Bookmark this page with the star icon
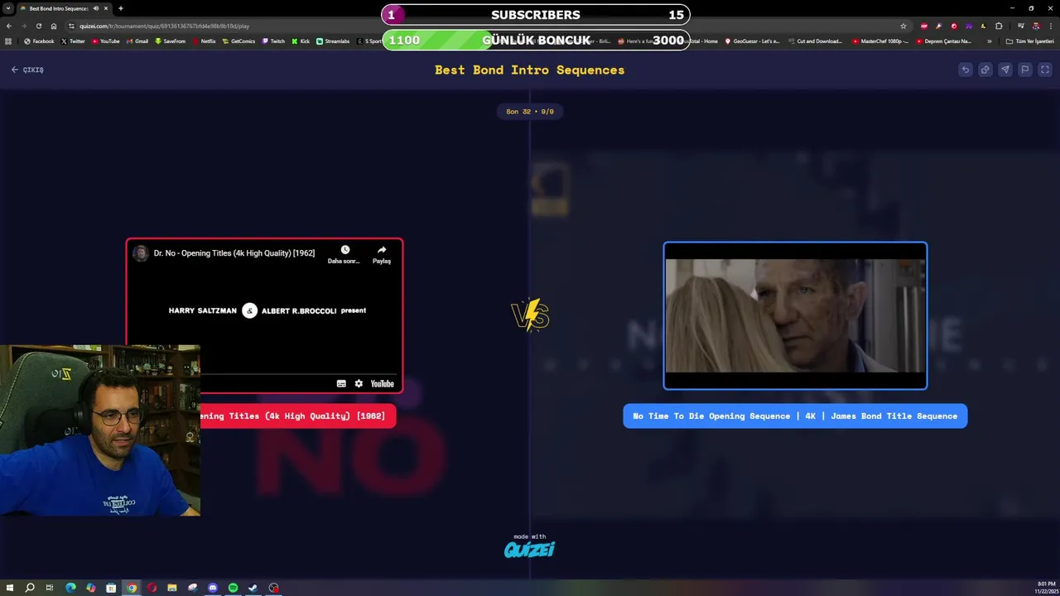1060x596 pixels. tap(903, 26)
